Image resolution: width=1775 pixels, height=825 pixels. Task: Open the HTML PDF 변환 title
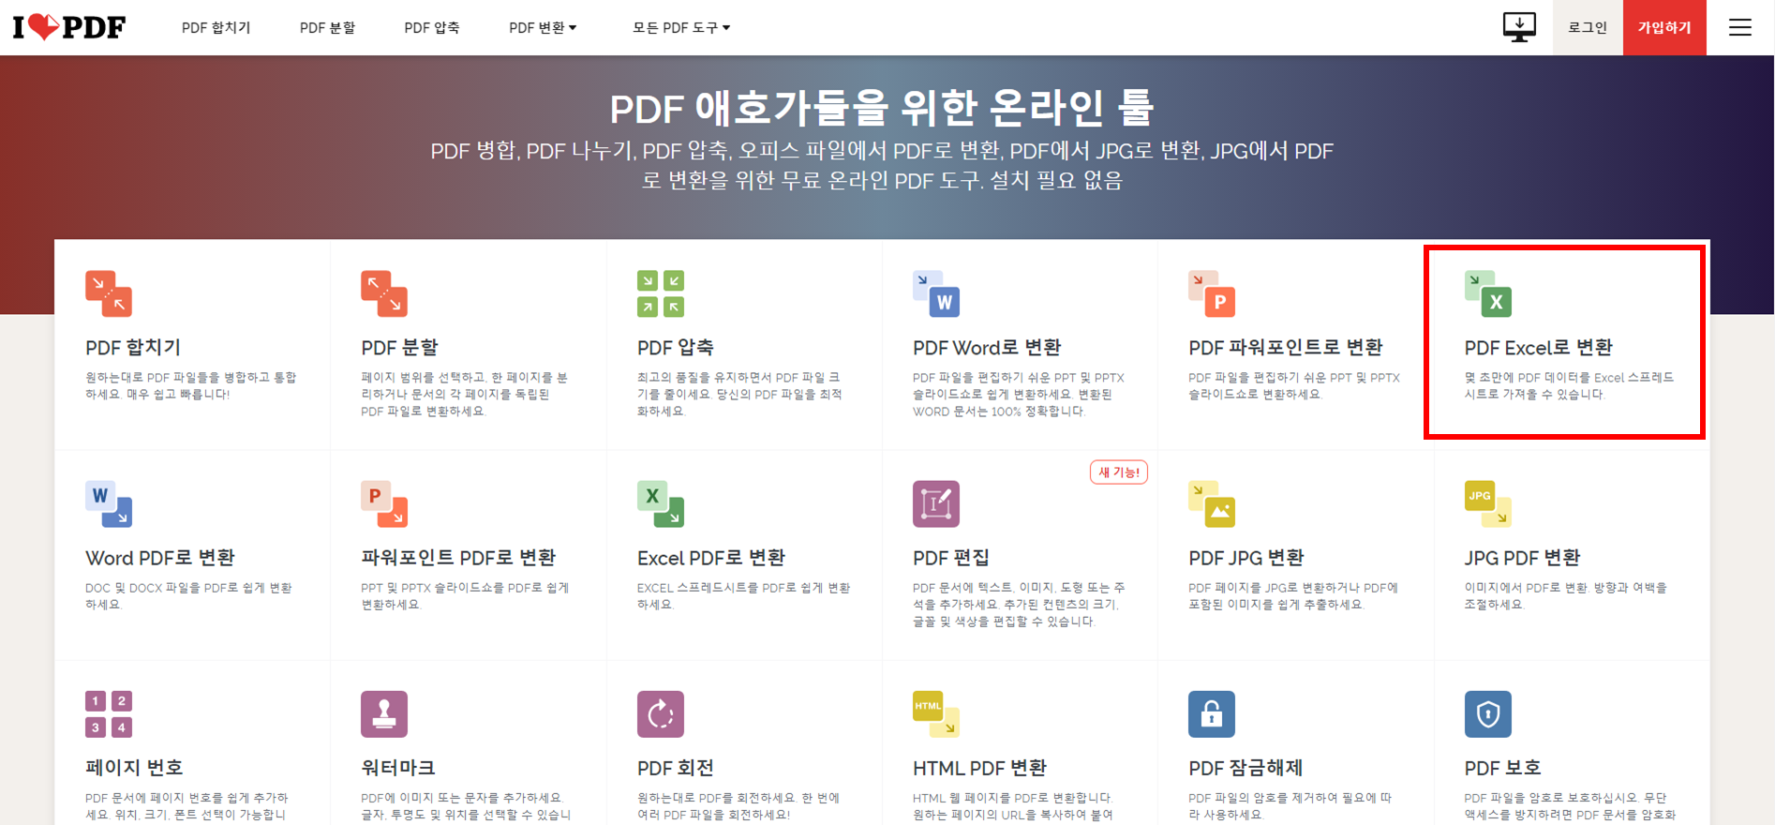pos(979,768)
